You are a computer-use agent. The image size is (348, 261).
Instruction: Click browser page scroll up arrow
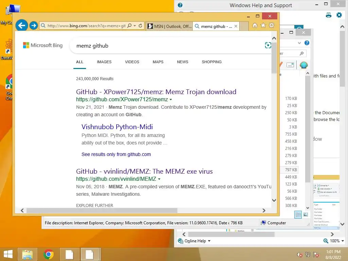pos(274,38)
